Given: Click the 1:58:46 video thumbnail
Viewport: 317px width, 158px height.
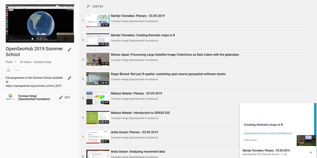Looking at the screenshot, I should 98,79.
